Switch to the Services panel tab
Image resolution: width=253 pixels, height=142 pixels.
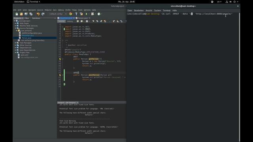[36, 18]
